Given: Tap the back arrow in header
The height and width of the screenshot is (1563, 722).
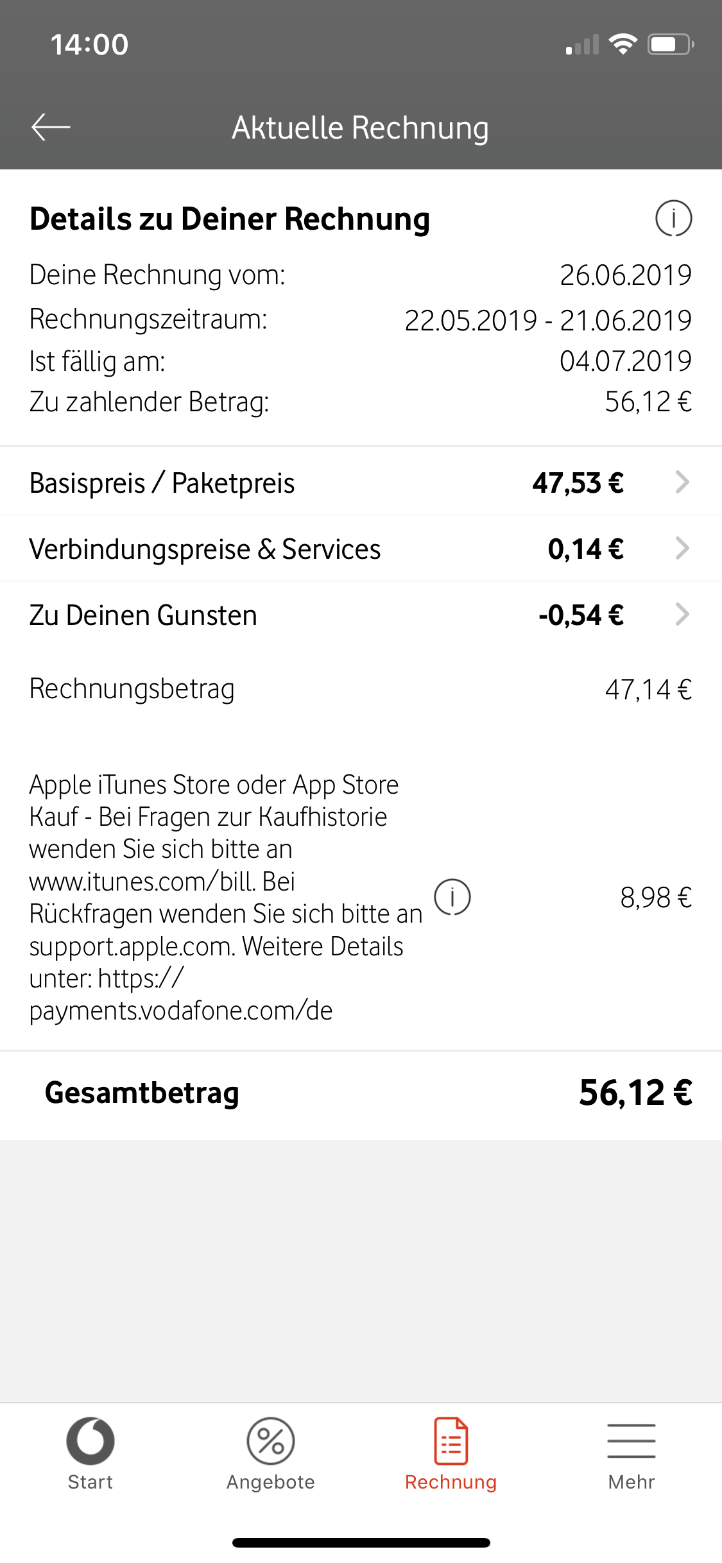Looking at the screenshot, I should click(51, 127).
